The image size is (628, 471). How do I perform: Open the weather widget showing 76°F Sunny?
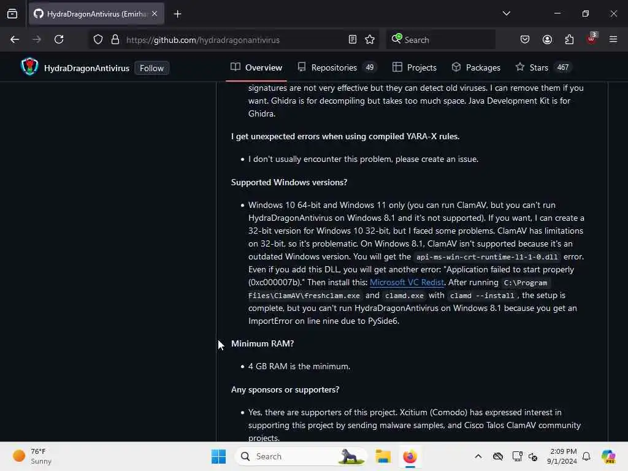pos(32,456)
